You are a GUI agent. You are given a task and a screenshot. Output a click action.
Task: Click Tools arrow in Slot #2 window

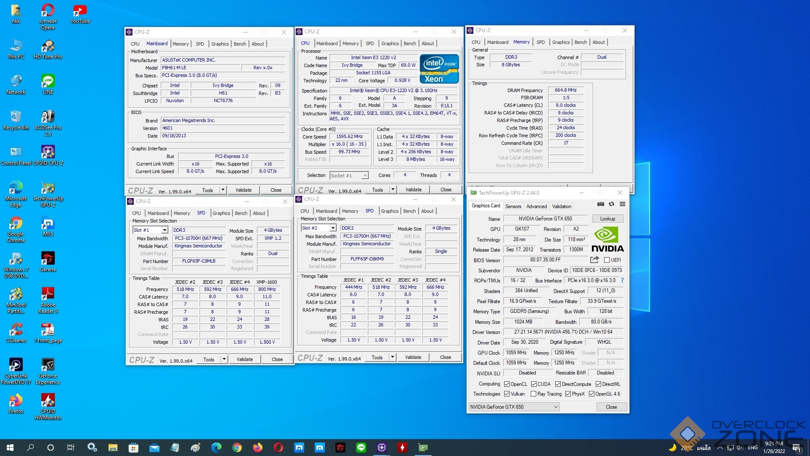(392, 357)
